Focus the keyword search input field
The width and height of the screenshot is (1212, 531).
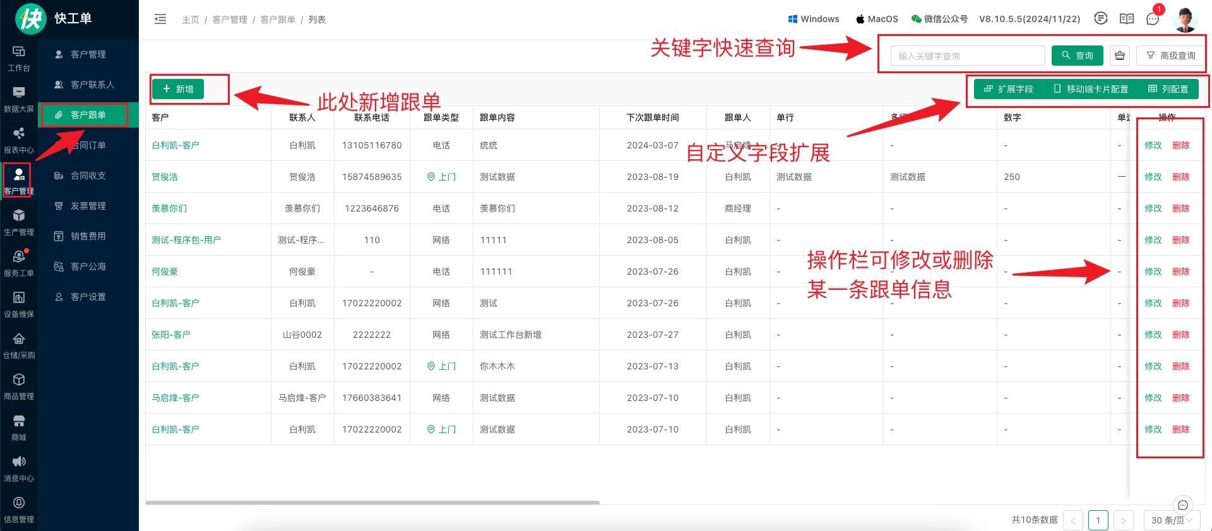pyautogui.click(x=968, y=56)
